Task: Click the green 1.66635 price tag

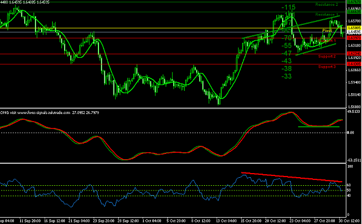Action: click(354, 12)
